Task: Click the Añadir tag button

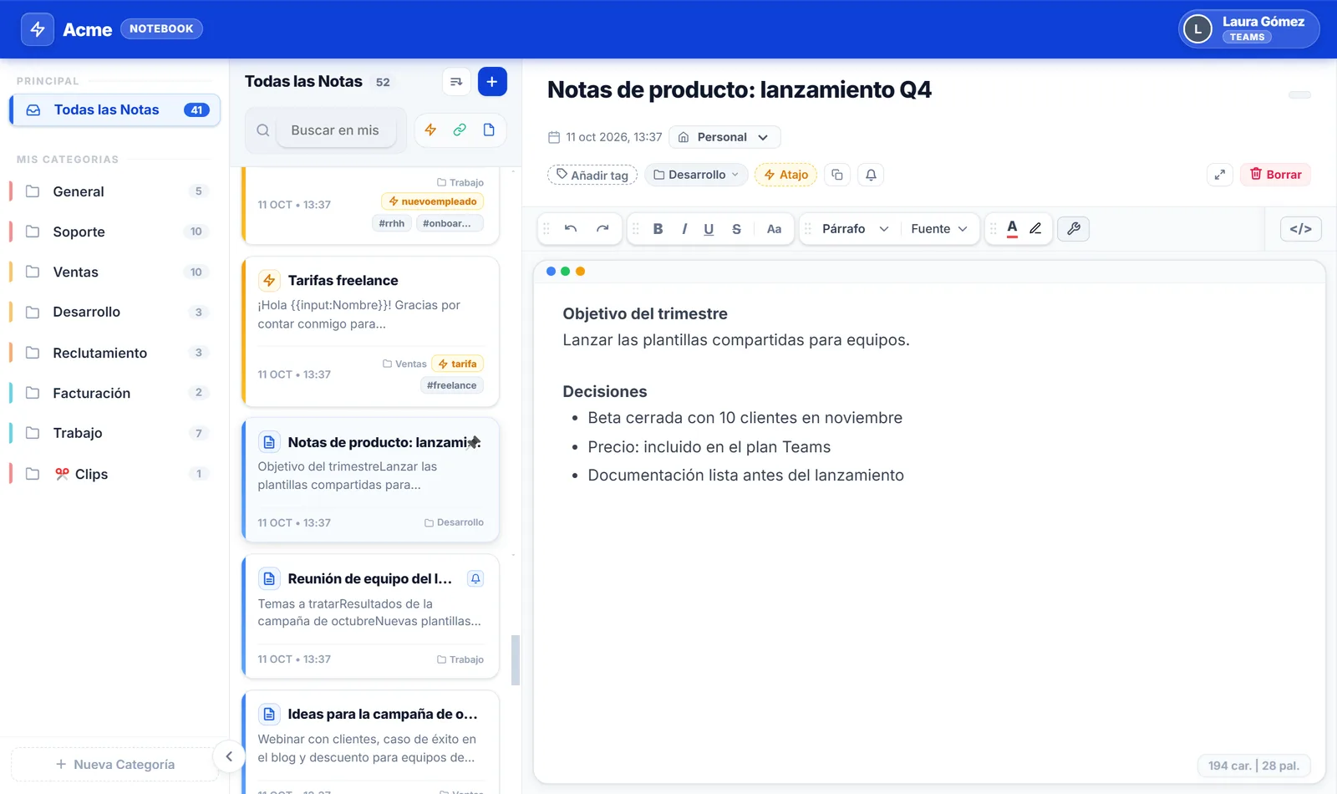Action: (x=592, y=175)
